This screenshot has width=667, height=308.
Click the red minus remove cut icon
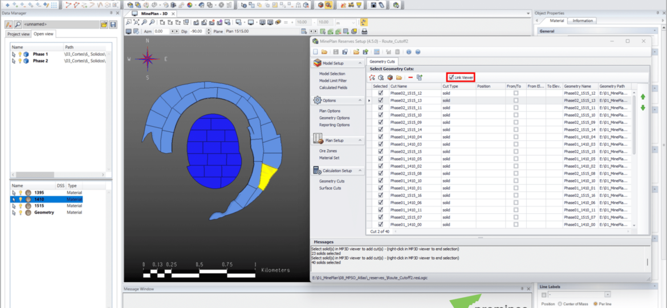point(410,78)
